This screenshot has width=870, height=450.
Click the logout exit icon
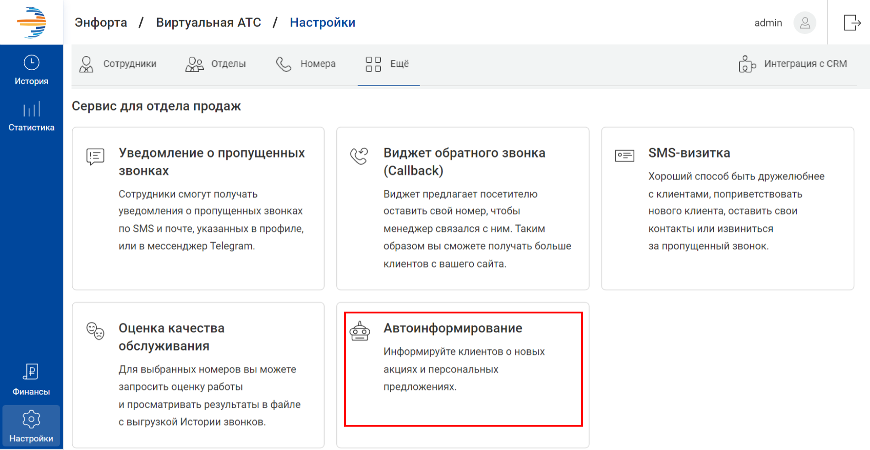852,22
